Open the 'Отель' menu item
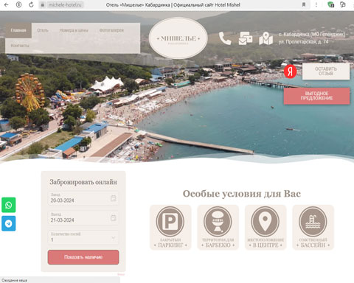 [x=43, y=30]
